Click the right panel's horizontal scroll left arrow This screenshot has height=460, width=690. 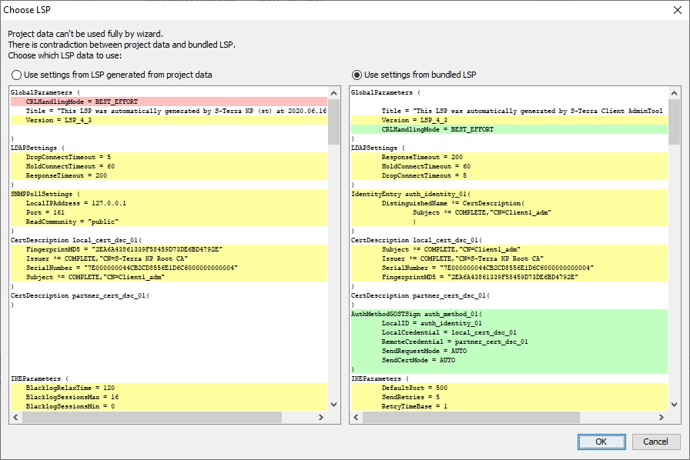click(356, 418)
